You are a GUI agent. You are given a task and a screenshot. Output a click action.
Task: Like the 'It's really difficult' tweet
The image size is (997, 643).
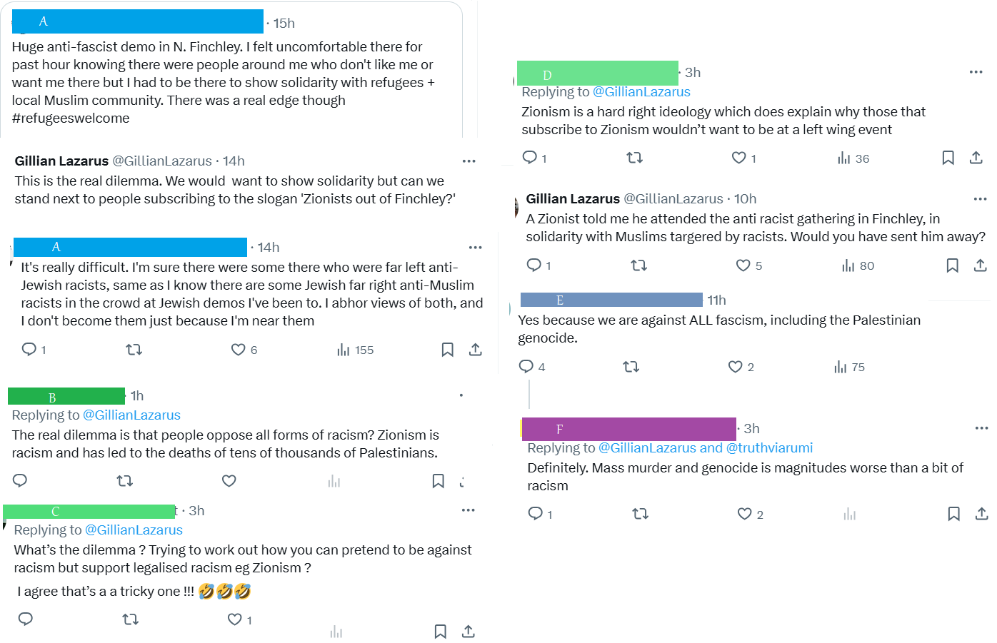(239, 350)
